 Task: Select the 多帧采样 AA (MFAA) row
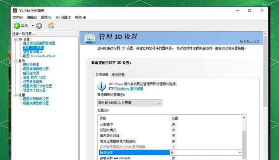tap(171, 158)
